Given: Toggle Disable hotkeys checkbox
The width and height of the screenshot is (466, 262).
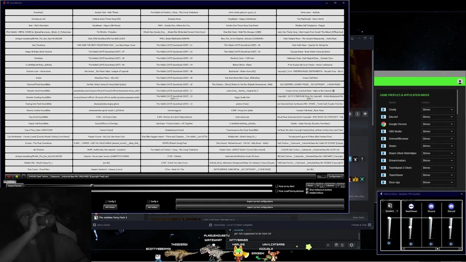Looking at the screenshot, I should [307, 192].
